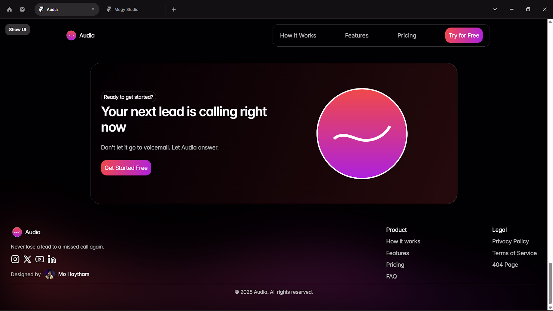Open the Privacy Policy footer link
Viewport: 553px width, 311px height.
click(x=510, y=241)
